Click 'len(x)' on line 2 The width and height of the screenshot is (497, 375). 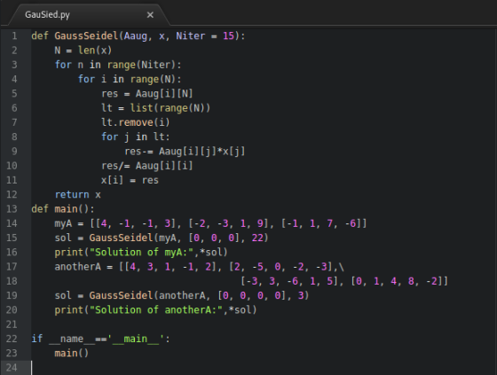pyautogui.click(x=95, y=51)
